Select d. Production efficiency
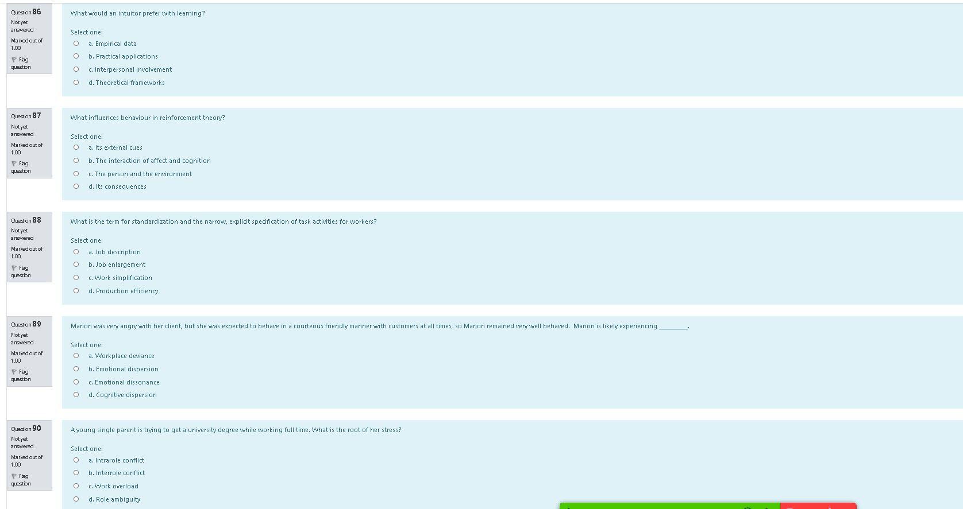 tap(76, 291)
